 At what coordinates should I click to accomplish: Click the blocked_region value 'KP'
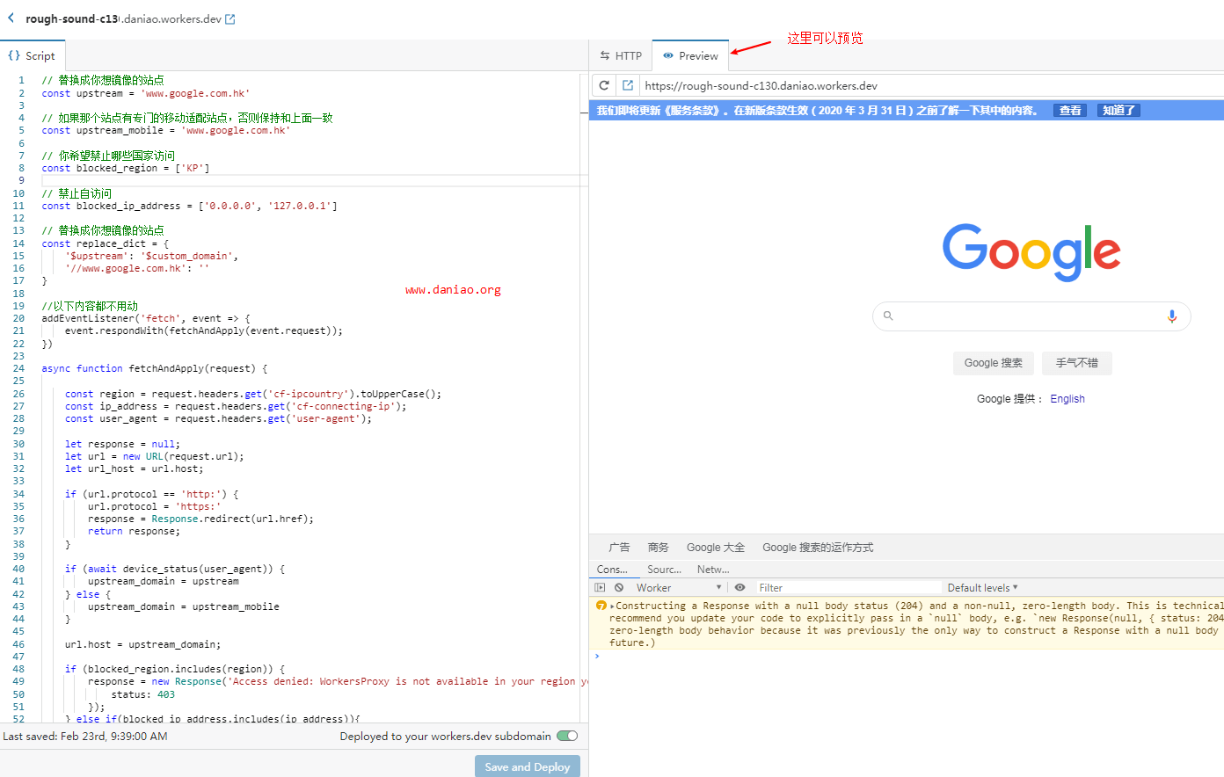click(193, 168)
